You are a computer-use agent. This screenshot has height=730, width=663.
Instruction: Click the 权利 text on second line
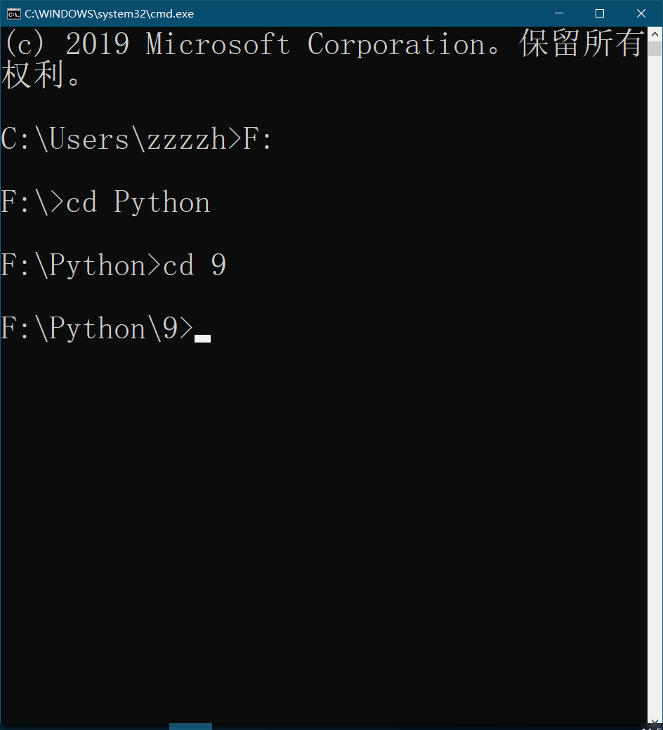(32, 74)
